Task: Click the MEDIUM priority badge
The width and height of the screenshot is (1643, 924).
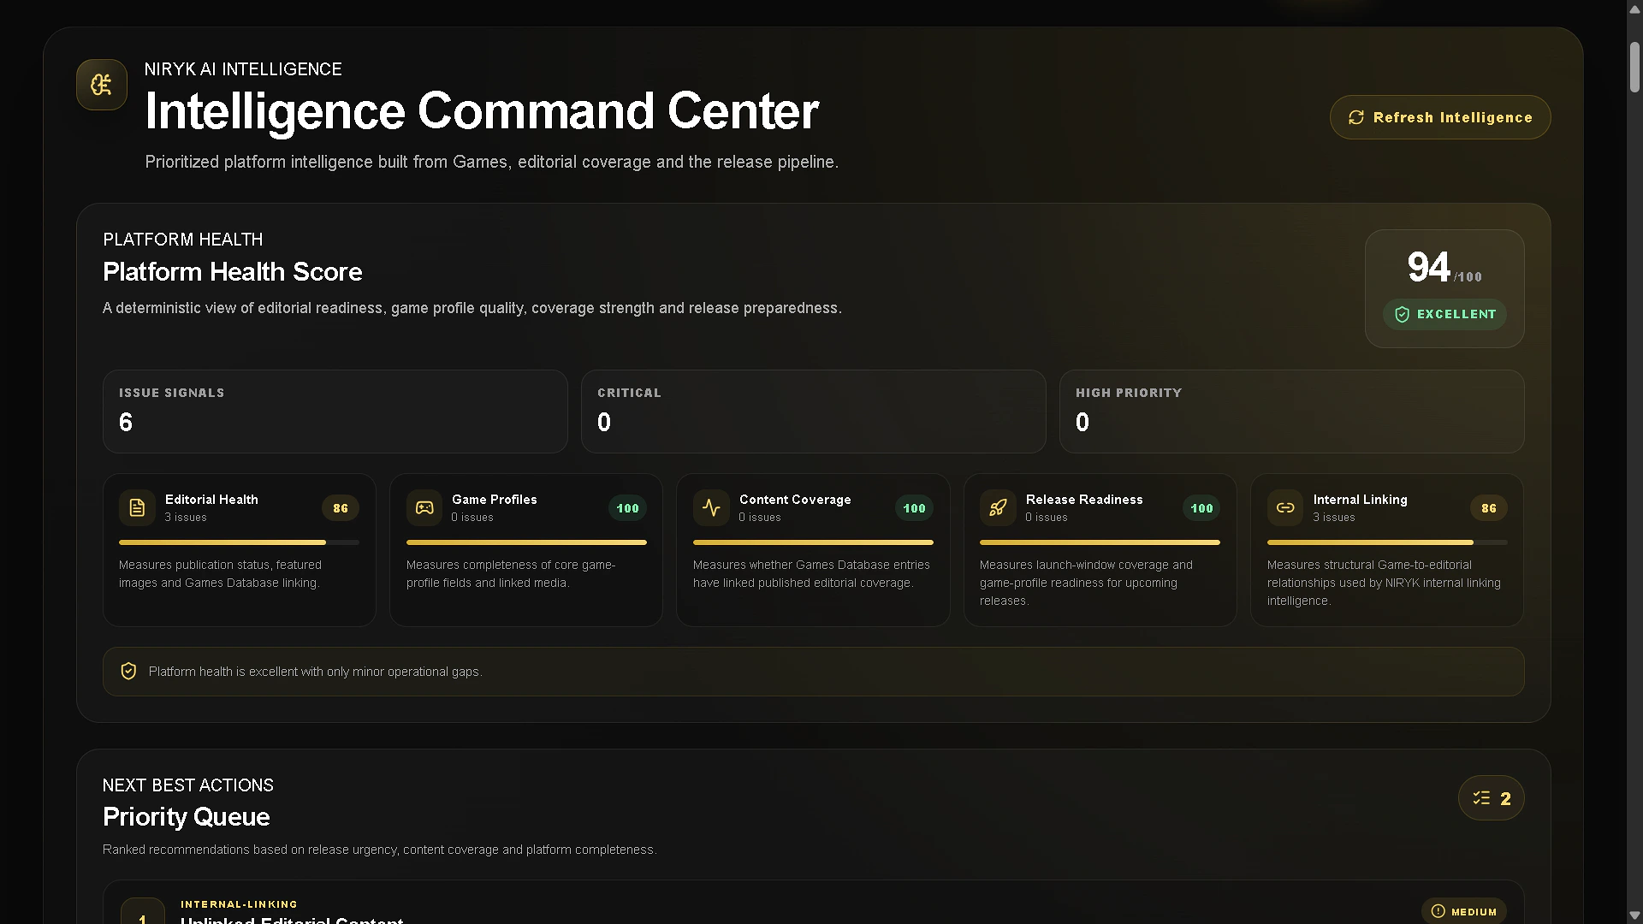Action: coord(1464,911)
